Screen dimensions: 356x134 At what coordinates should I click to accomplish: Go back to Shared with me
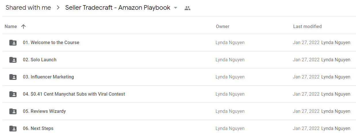[x=28, y=8]
